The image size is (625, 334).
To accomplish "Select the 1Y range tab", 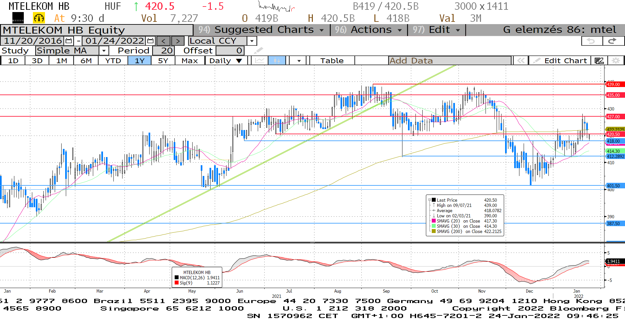I will [139, 61].
